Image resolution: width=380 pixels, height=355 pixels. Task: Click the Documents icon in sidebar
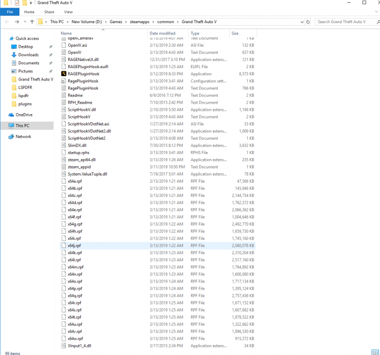pyautogui.click(x=14, y=63)
